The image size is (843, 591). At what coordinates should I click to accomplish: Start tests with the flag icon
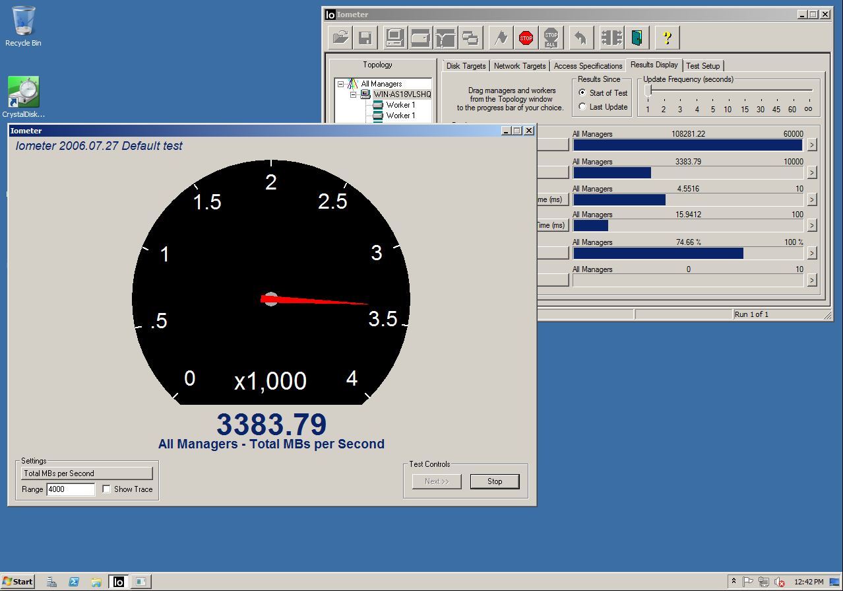pyautogui.click(x=501, y=38)
